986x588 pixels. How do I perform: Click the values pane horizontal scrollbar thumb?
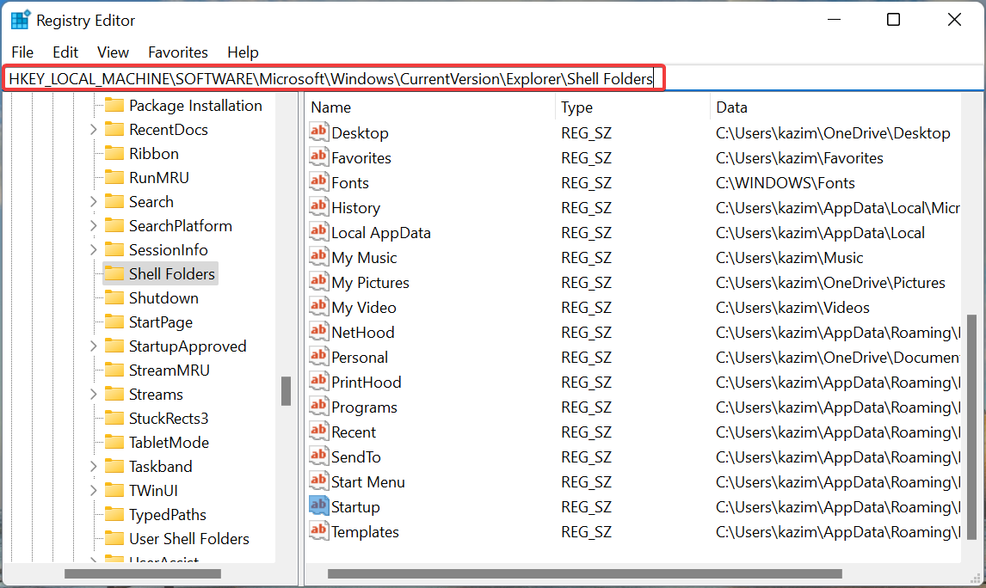[585, 573]
